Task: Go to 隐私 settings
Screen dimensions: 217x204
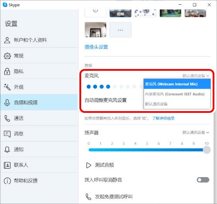Action: coord(39,71)
